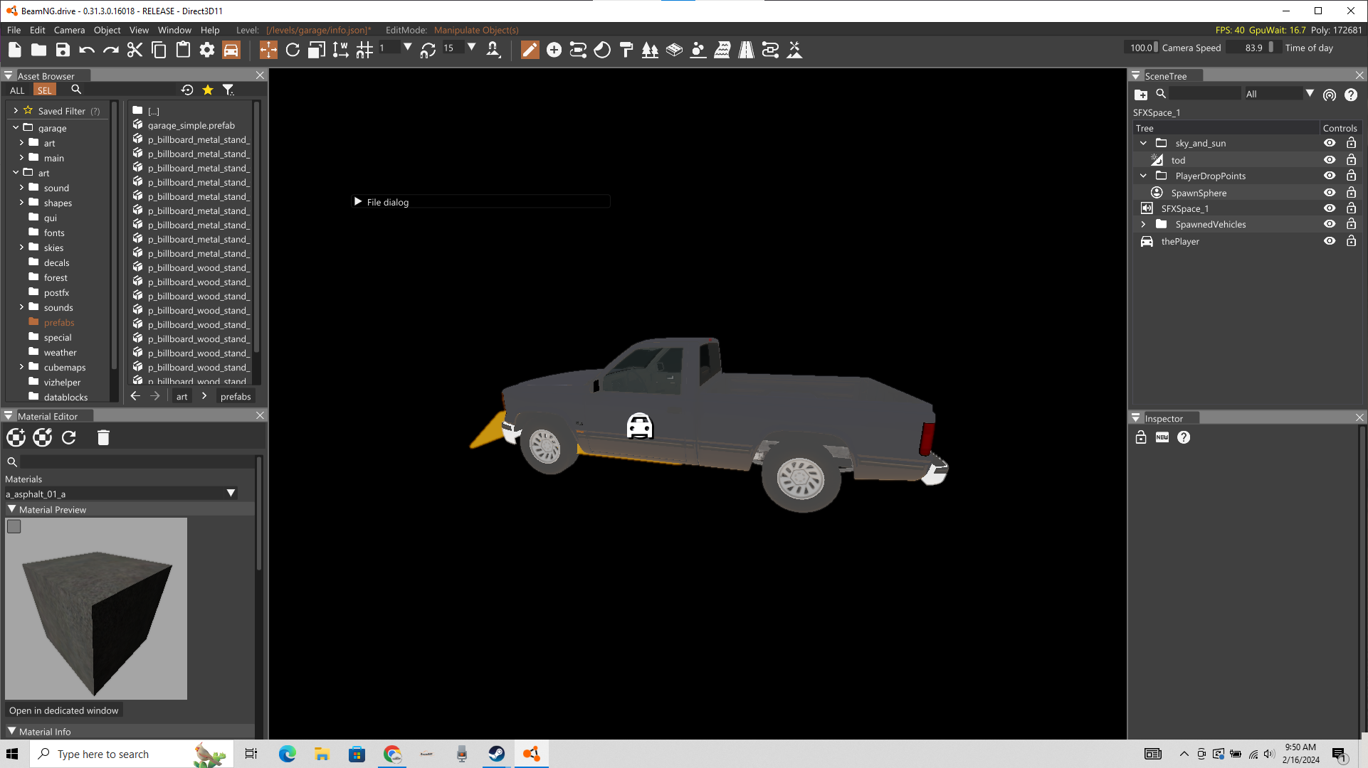Select the Rotate gizmo tool
This screenshot has width=1368, height=768.
(293, 50)
